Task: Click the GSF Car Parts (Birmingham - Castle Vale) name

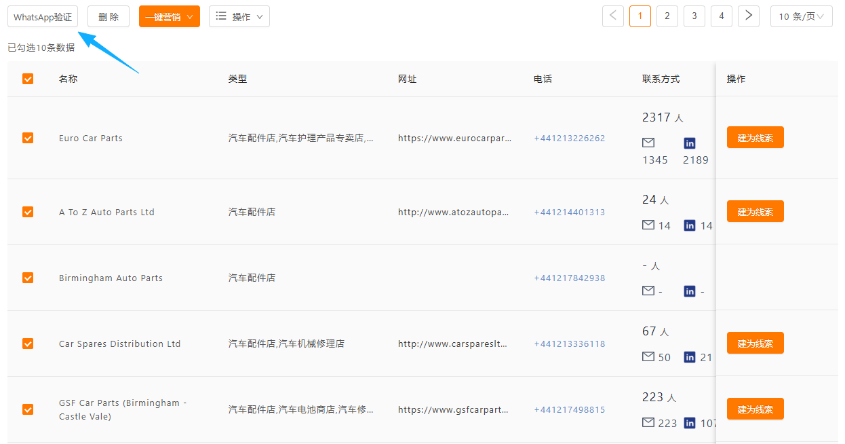Action: [x=123, y=409]
